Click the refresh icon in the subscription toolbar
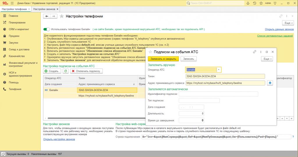 (66, 71)
